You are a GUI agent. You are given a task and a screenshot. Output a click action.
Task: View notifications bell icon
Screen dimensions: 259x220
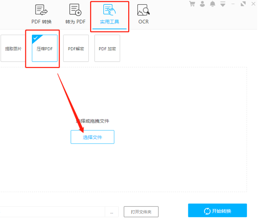(212, 4)
